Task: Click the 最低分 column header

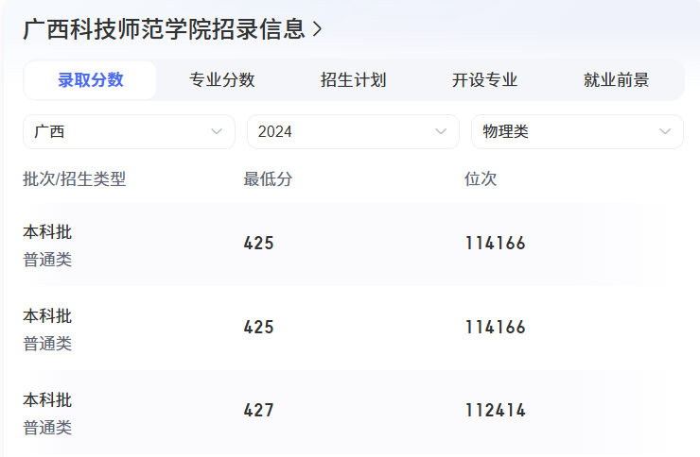Action: click(x=268, y=179)
